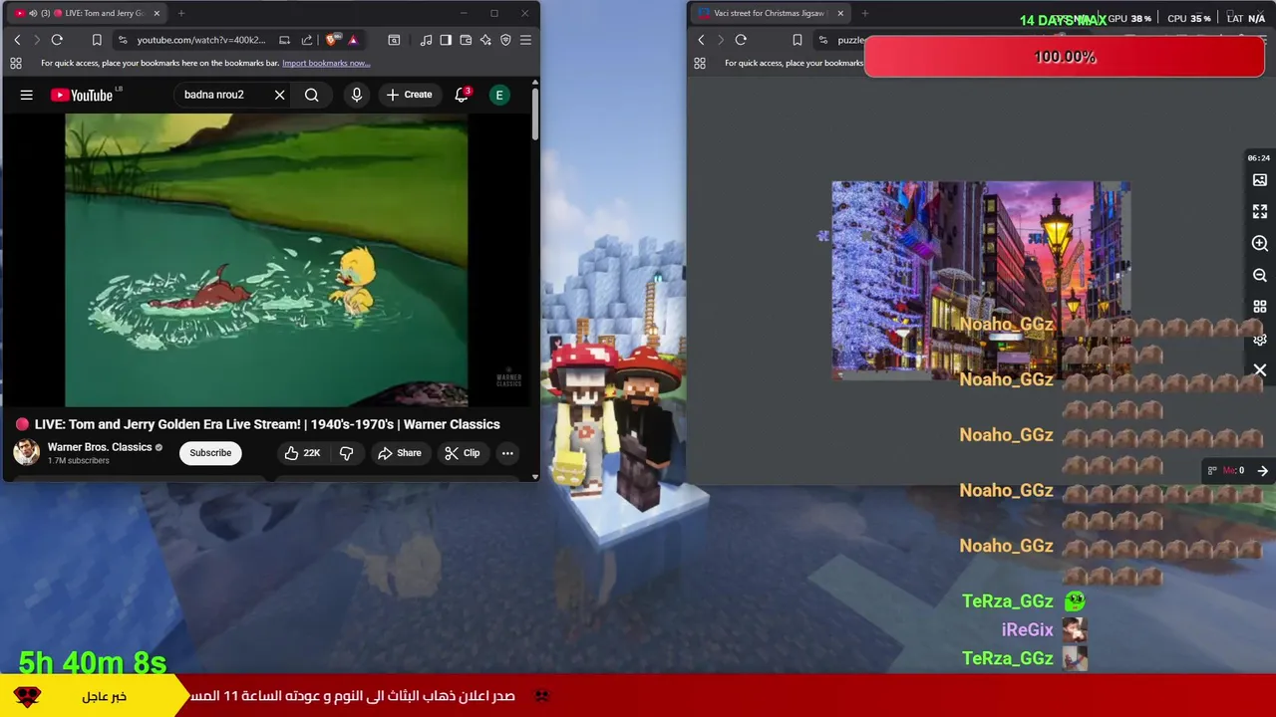Open the music playlist icon in browser toolbar

pyautogui.click(x=427, y=40)
